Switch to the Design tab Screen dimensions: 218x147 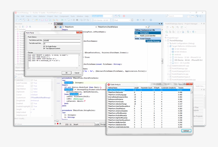[103, 124]
